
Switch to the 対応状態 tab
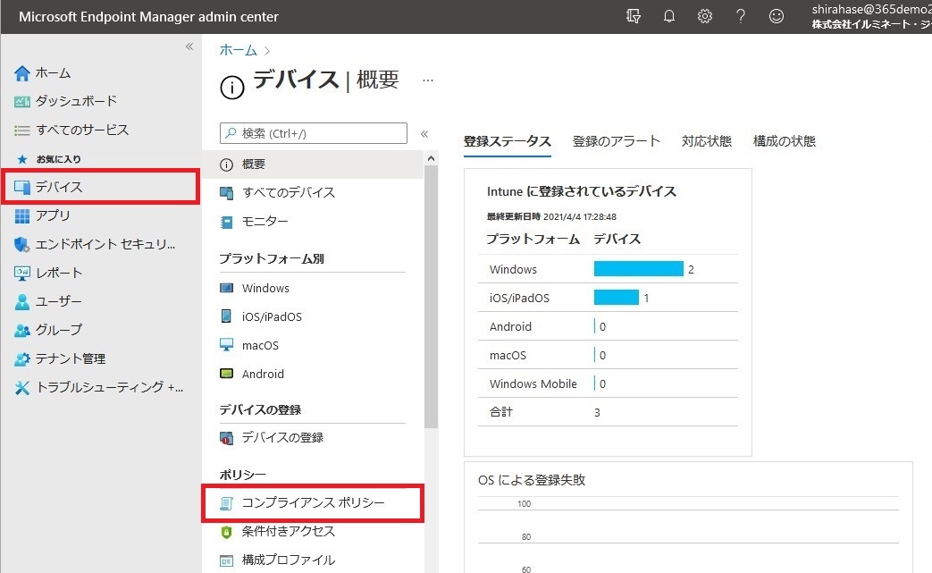pos(706,141)
